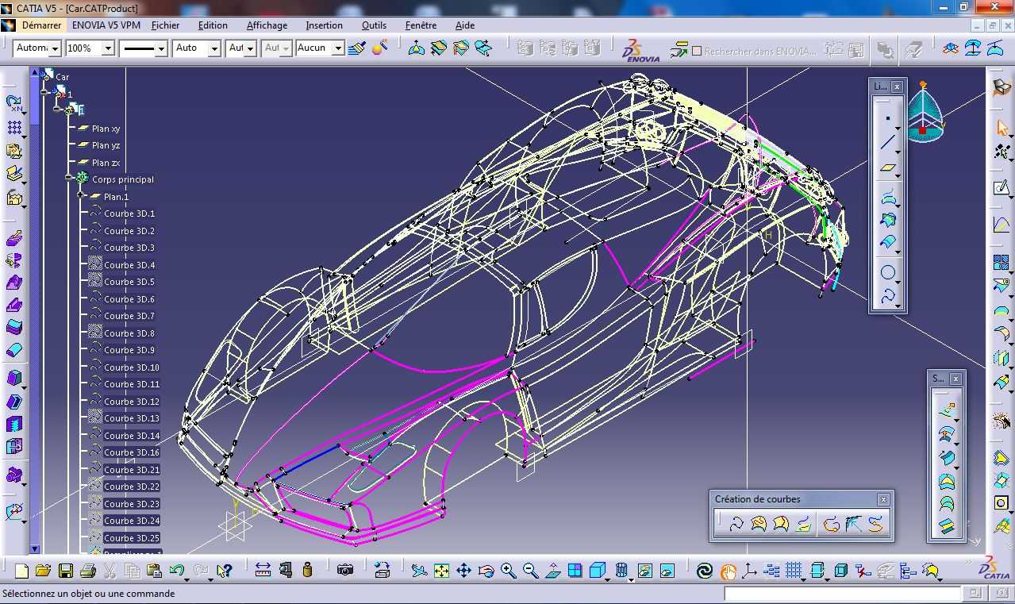Save the document with the floppy icon
Image resolution: width=1015 pixels, height=604 pixels.
tap(65, 571)
